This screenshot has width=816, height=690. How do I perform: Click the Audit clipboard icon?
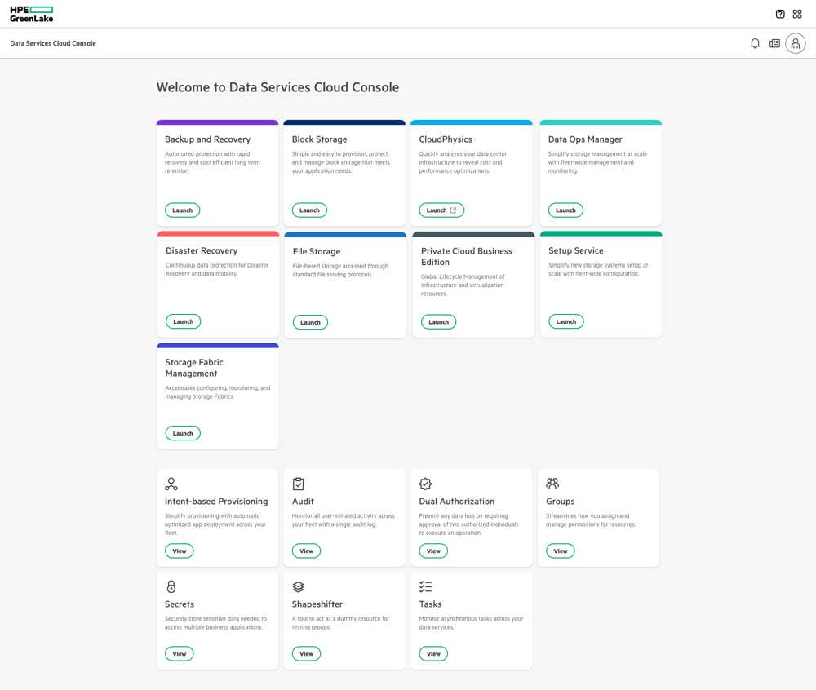tap(298, 484)
